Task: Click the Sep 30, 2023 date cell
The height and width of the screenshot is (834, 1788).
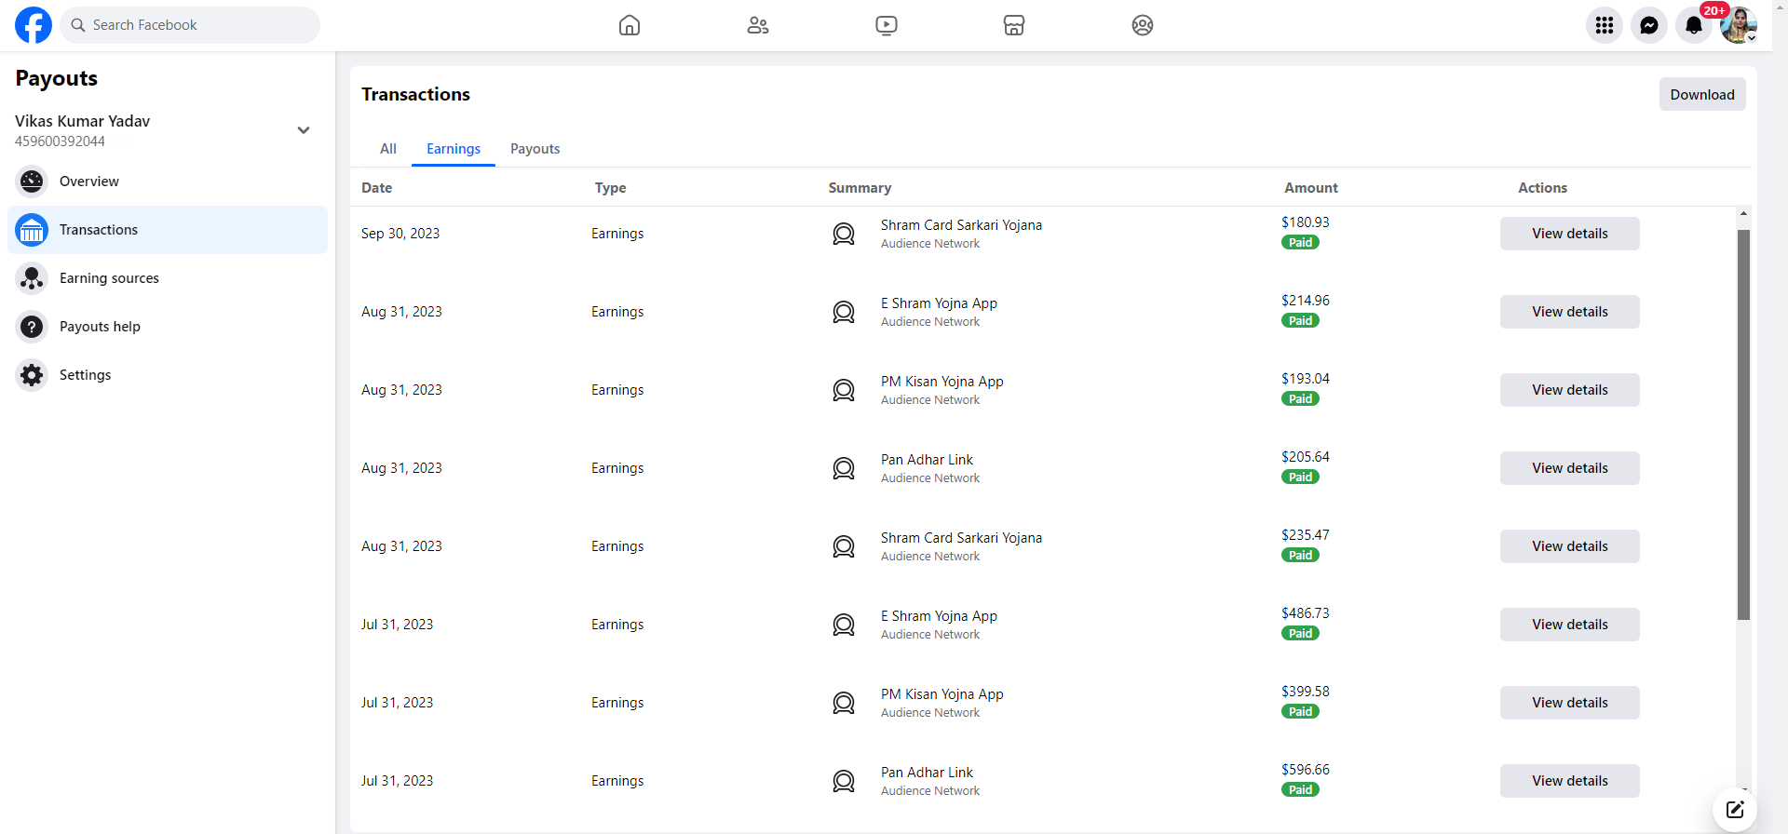Action: (400, 234)
